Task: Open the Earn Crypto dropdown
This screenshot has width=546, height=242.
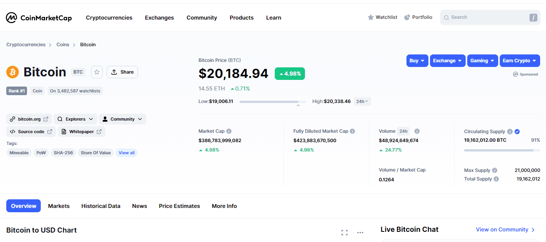Action: point(520,61)
